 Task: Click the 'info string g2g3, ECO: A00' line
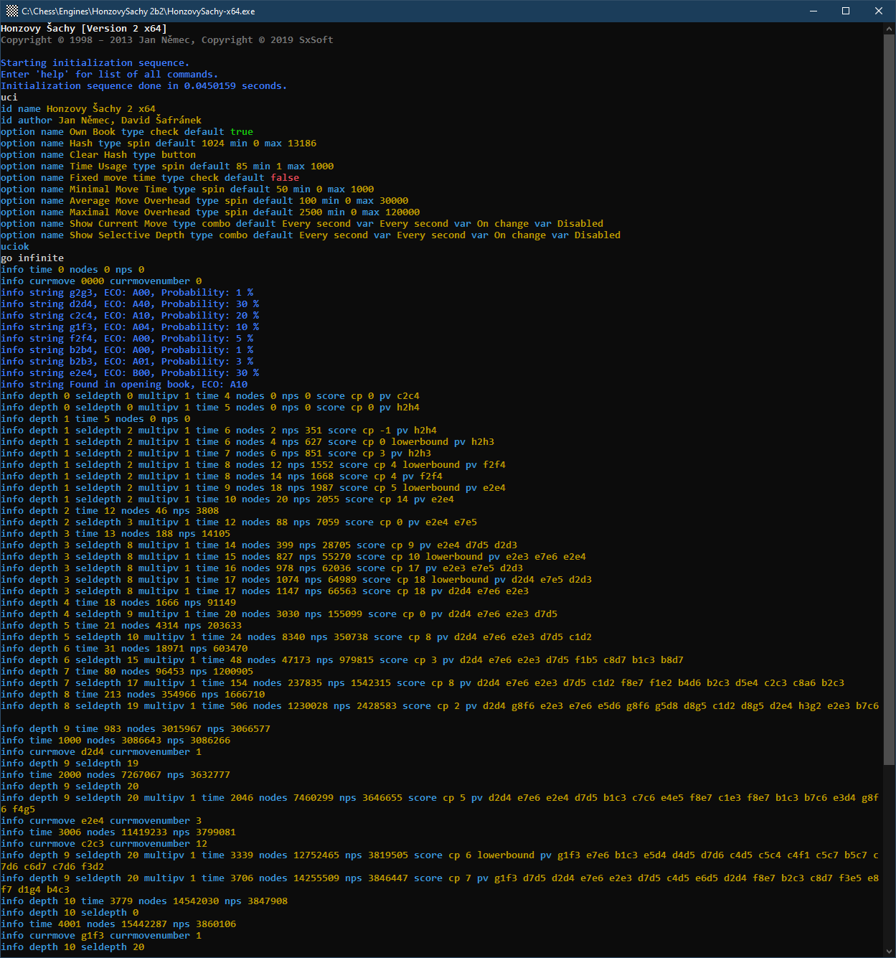coord(127,293)
